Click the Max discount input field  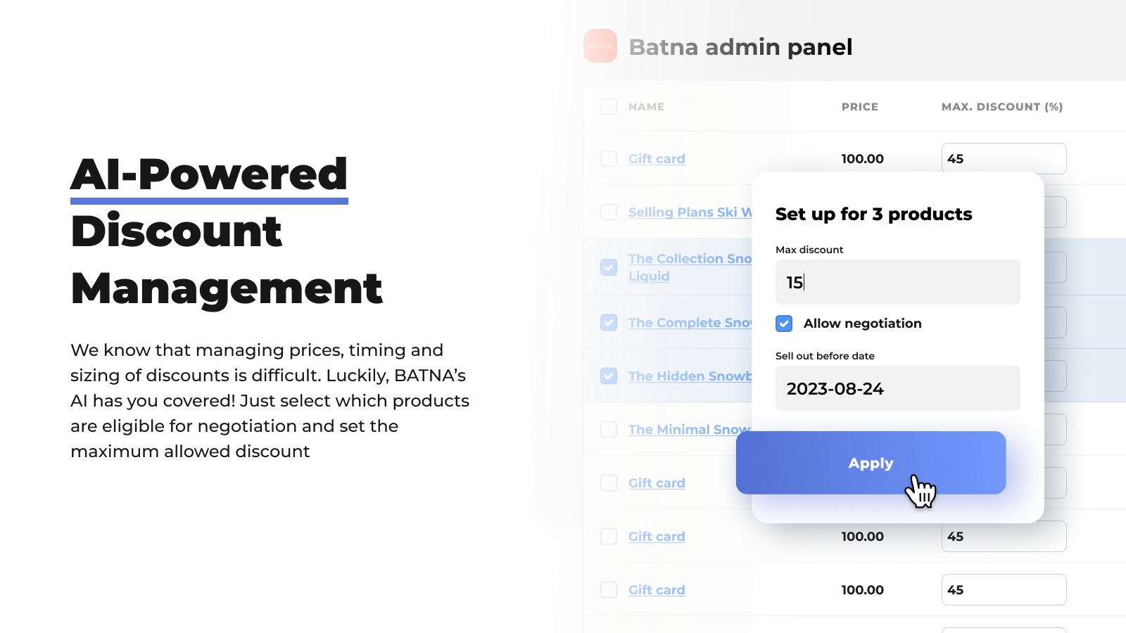tap(897, 282)
